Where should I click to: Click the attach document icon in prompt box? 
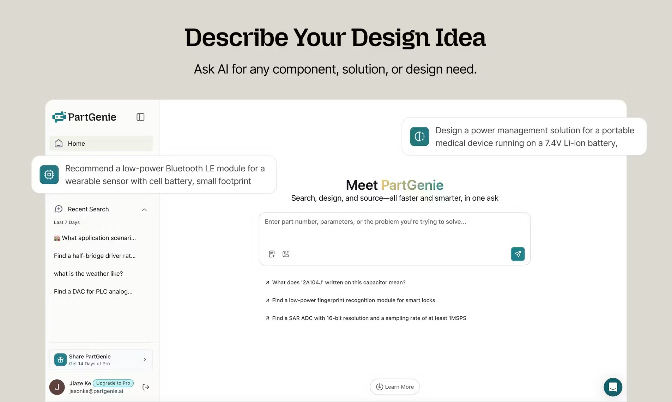pyautogui.click(x=272, y=254)
